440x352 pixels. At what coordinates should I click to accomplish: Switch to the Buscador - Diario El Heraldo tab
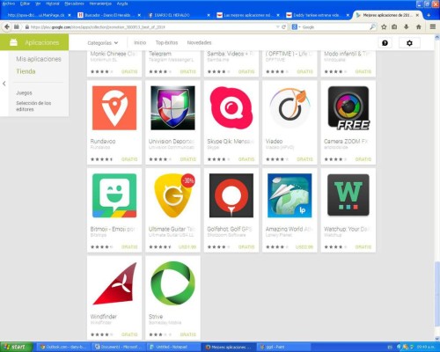(109, 15)
